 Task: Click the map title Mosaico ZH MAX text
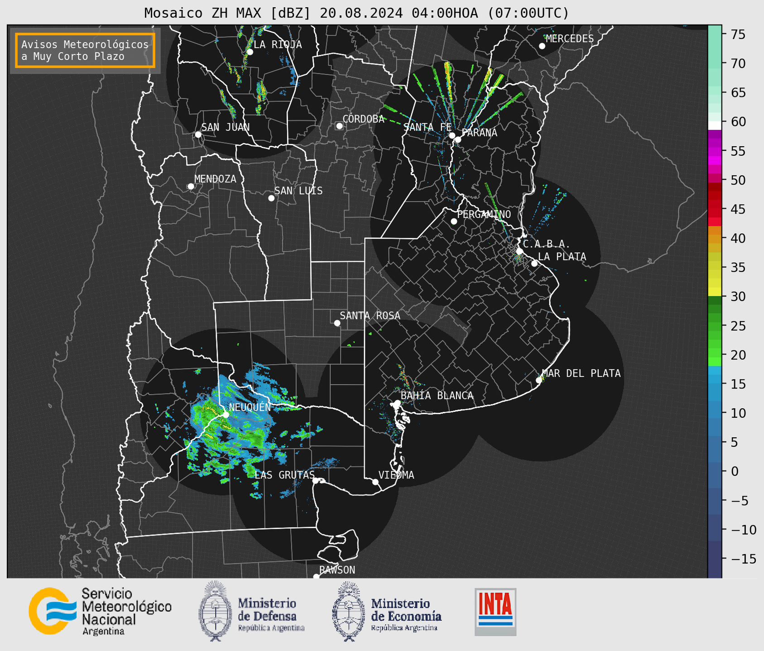tap(356, 13)
